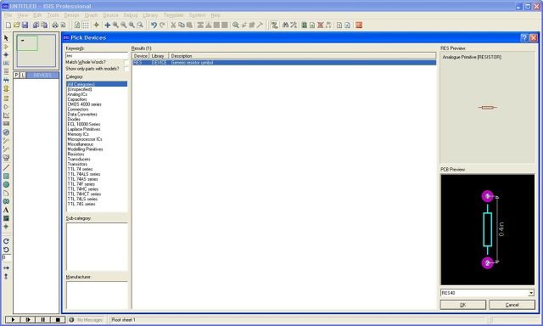Viewport: 543px width, 326px height.
Task: Open the File menu
Action: [8, 15]
